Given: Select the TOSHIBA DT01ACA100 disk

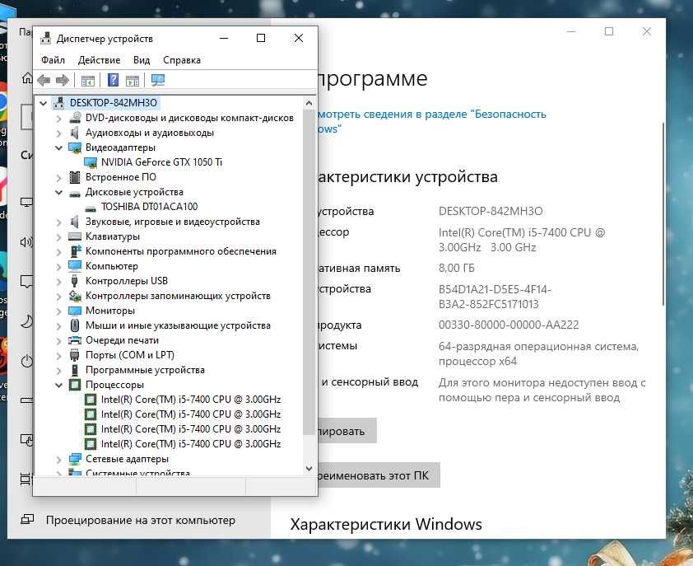Looking at the screenshot, I should [x=149, y=207].
